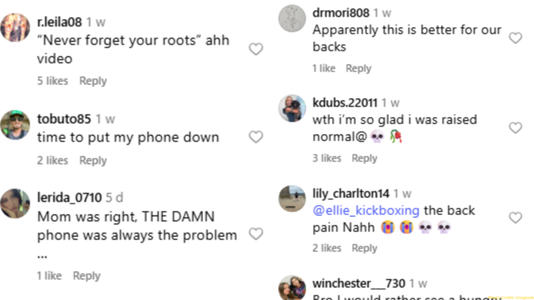Heart drmori808's comment about backs

coord(515,38)
